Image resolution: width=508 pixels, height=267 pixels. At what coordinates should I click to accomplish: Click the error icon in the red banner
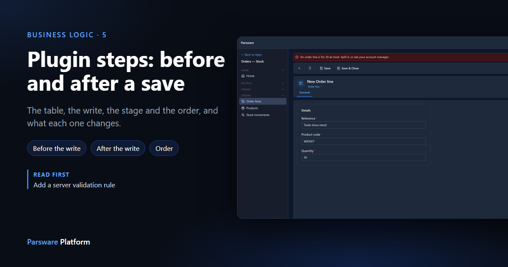(297, 57)
